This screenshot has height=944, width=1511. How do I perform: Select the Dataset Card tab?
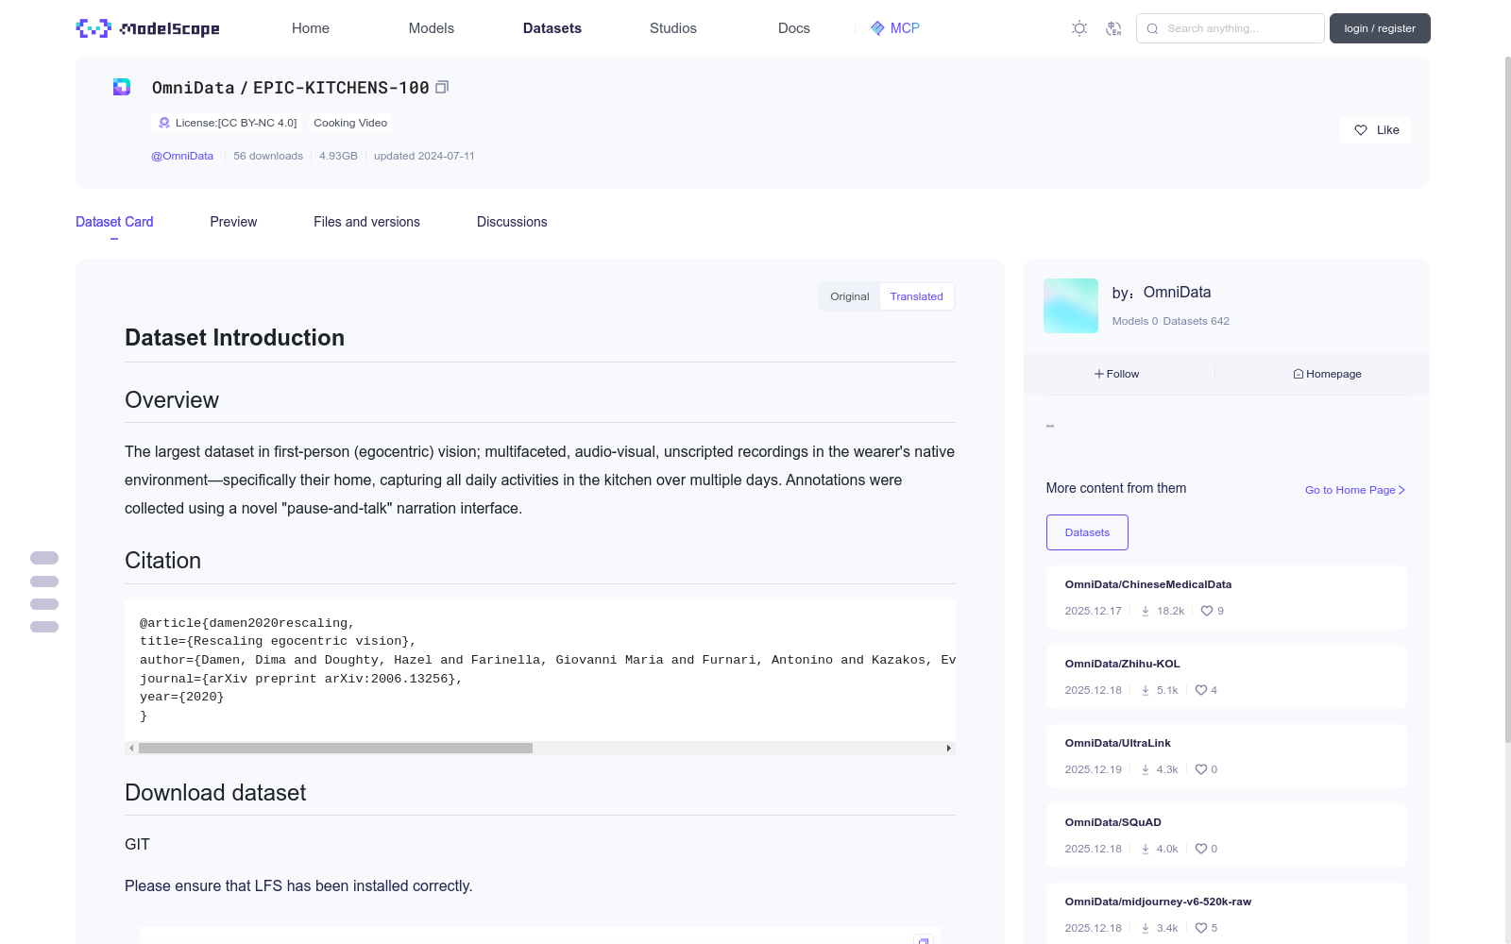point(114,222)
